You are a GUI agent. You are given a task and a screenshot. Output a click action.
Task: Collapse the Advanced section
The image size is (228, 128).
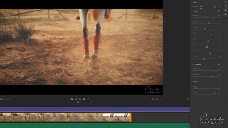coord(193,64)
